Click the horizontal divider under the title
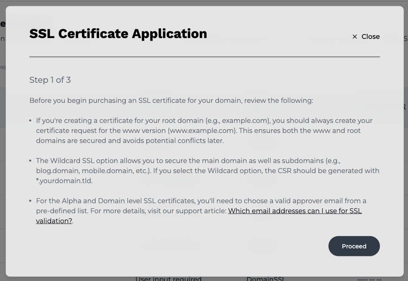This screenshot has height=281, width=408. [x=204, y=56]
